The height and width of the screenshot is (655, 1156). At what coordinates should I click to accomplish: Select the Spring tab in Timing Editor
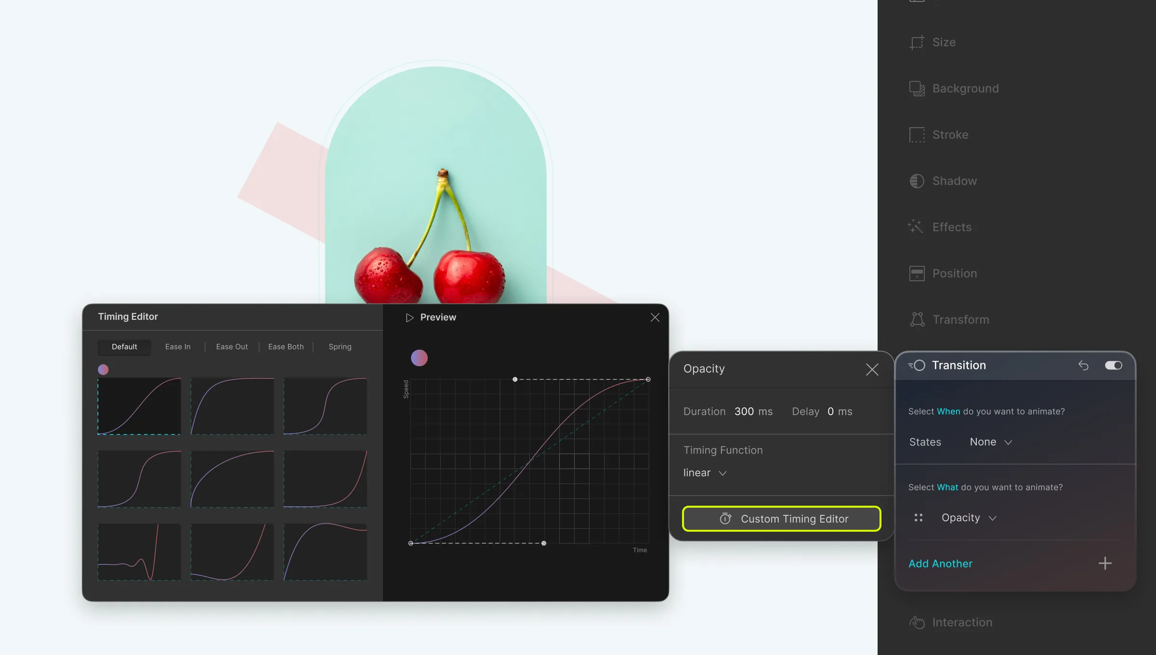[339, 346]
